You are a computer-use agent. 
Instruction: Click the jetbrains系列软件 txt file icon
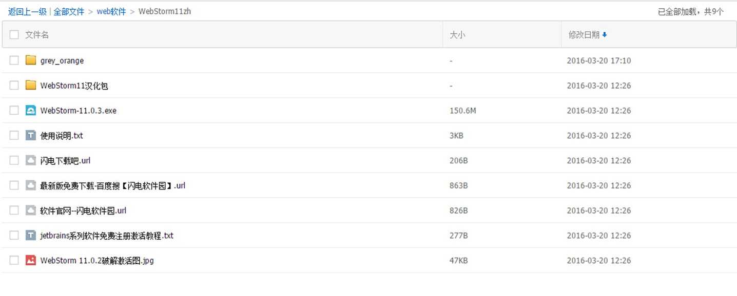(31, 236)
